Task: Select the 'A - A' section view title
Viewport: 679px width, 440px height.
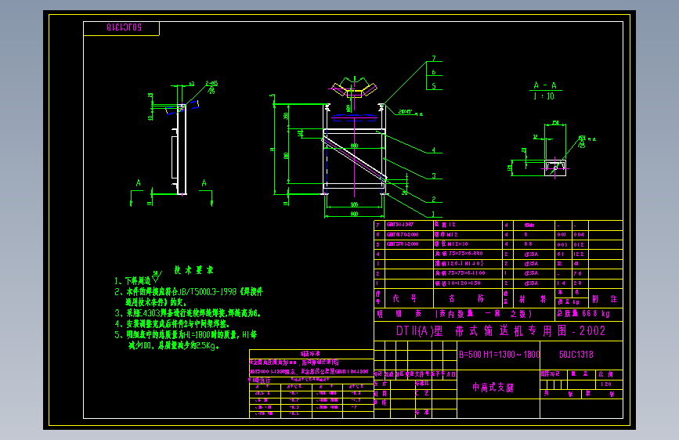Action: coord(545,85)
